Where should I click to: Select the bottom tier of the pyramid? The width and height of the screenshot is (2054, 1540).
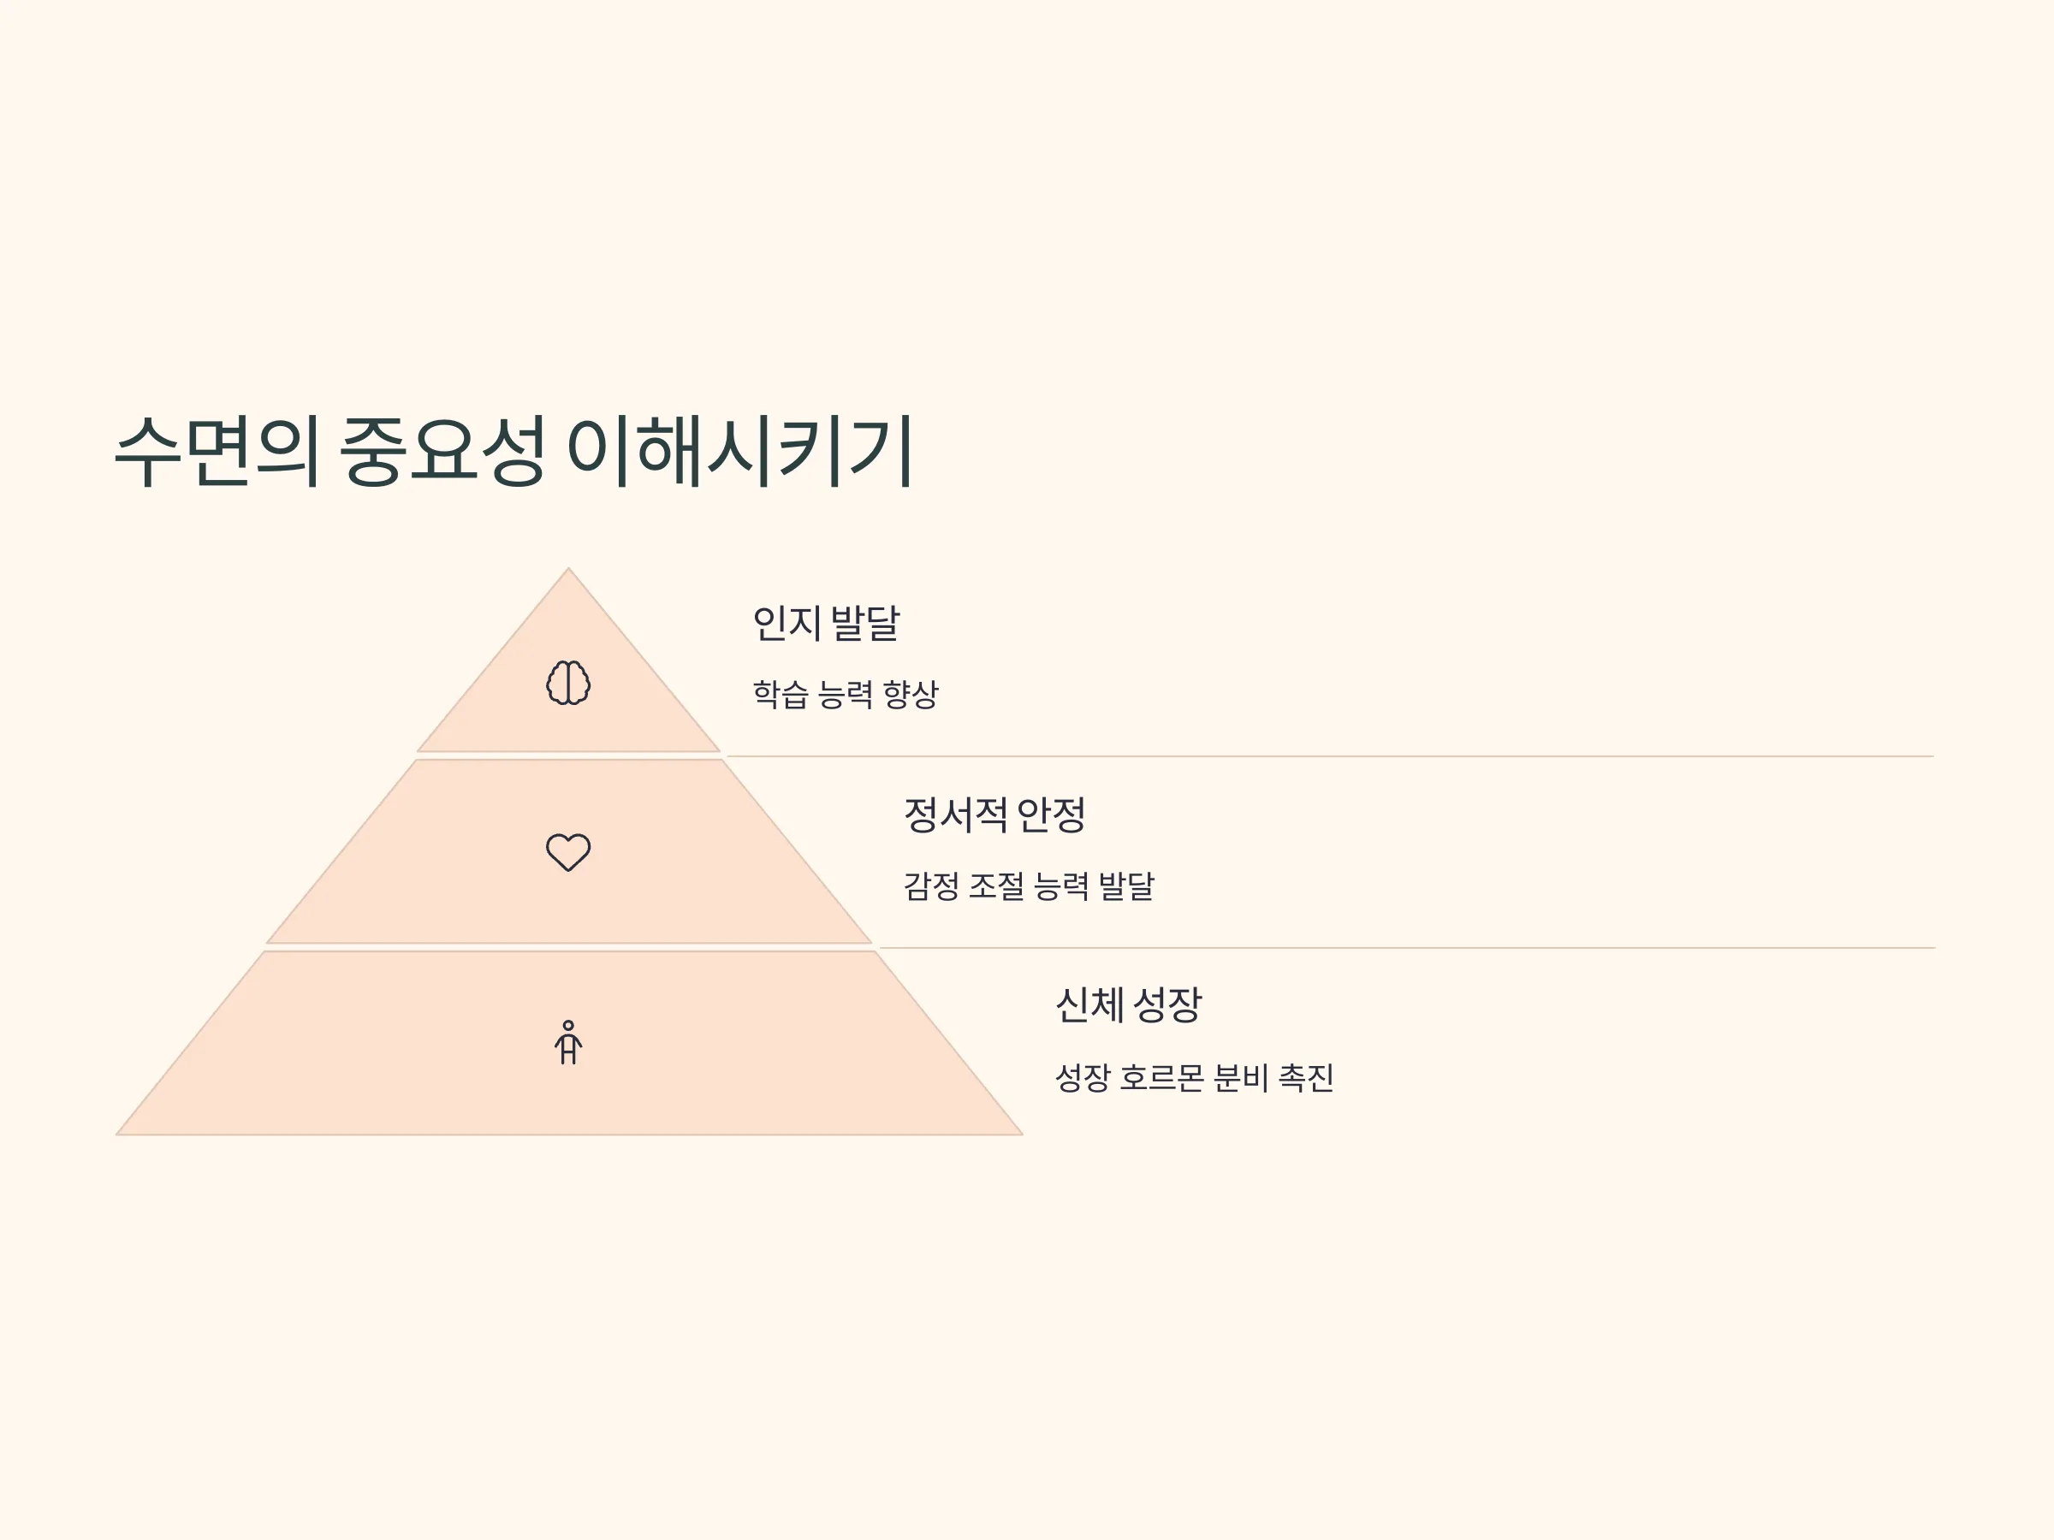click(x=568, y=1044)
